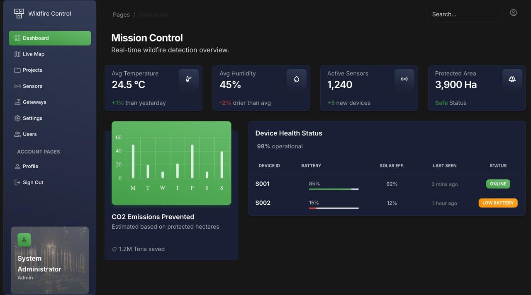Click the Sign Out link
Screen dimensions: 531x295
[x=33, y=182]
